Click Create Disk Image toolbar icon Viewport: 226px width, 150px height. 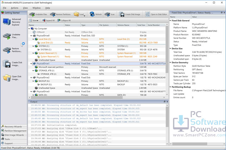coord(121,14)
